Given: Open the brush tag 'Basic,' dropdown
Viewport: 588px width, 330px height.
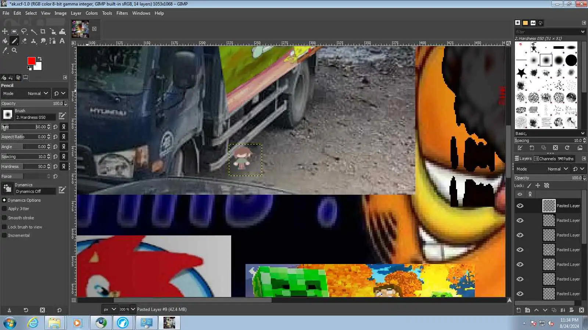Looking at the screenshot, I should point(550,133).
